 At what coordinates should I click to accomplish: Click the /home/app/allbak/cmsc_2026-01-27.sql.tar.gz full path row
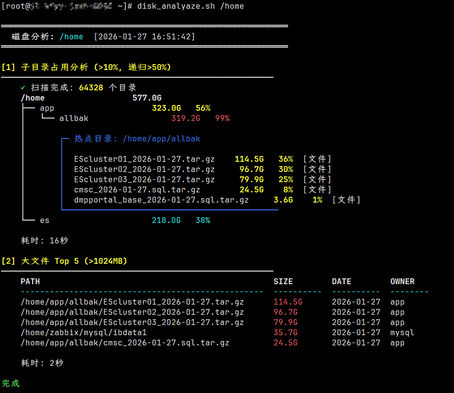point(125,343)
